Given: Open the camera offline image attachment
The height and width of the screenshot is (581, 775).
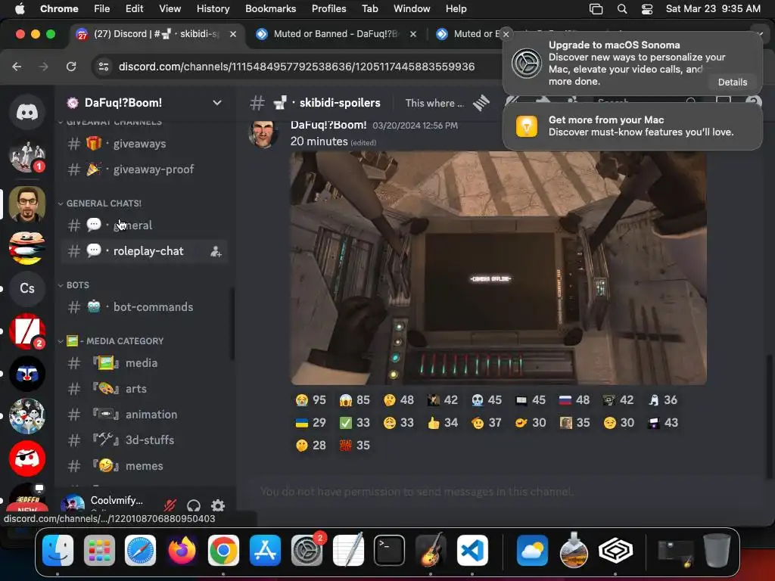Looking at the screenshot, I should 498,269.
